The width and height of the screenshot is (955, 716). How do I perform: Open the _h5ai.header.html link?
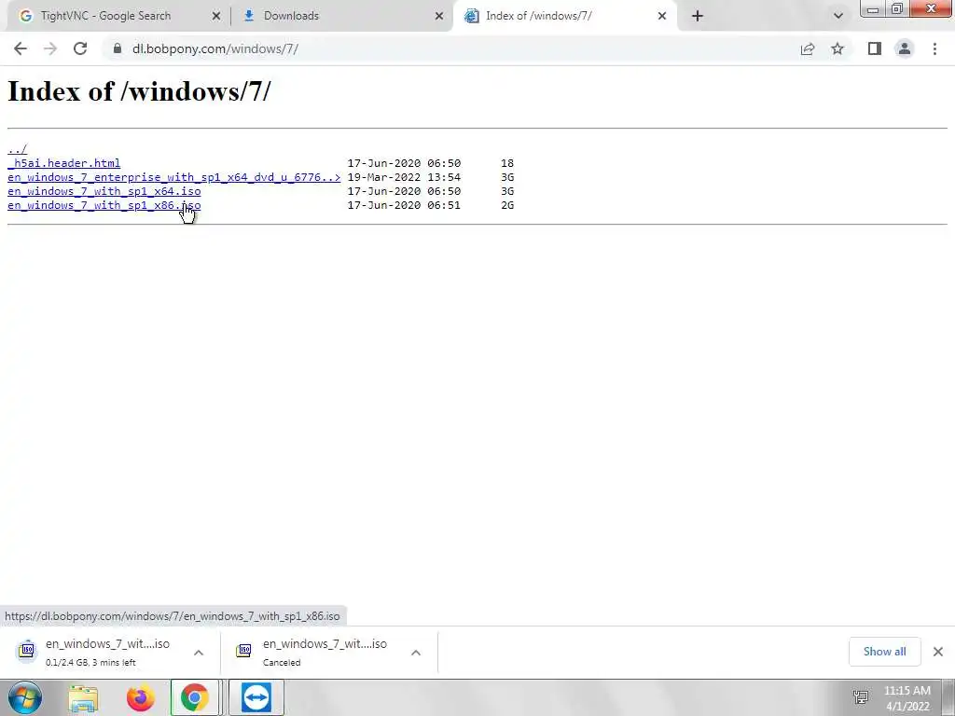coord(64,163)
